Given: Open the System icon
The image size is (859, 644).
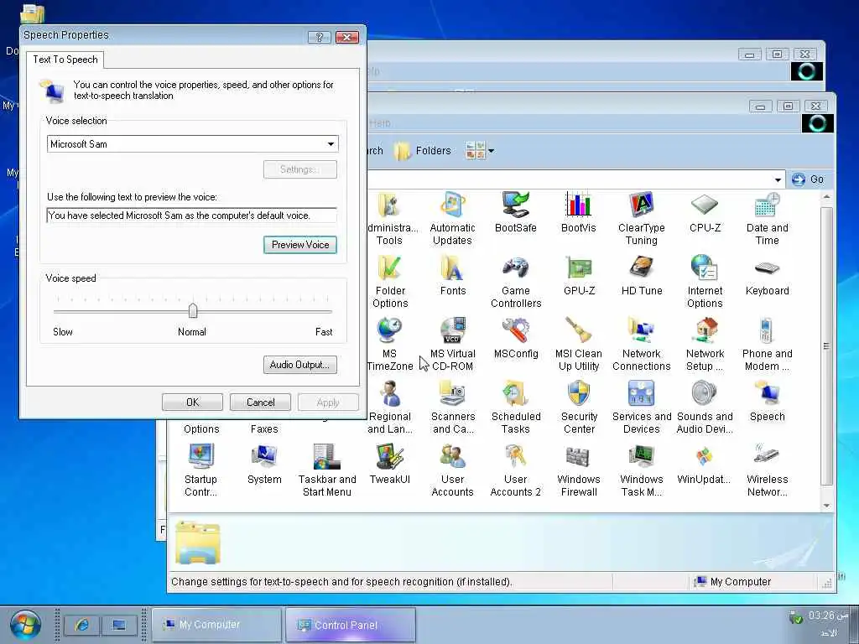Looking at the screenshot, I should [x=264, y=465].
